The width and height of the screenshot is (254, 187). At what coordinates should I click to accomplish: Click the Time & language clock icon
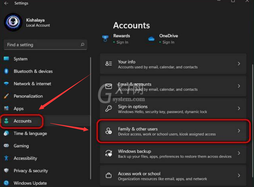pos(6,133)
